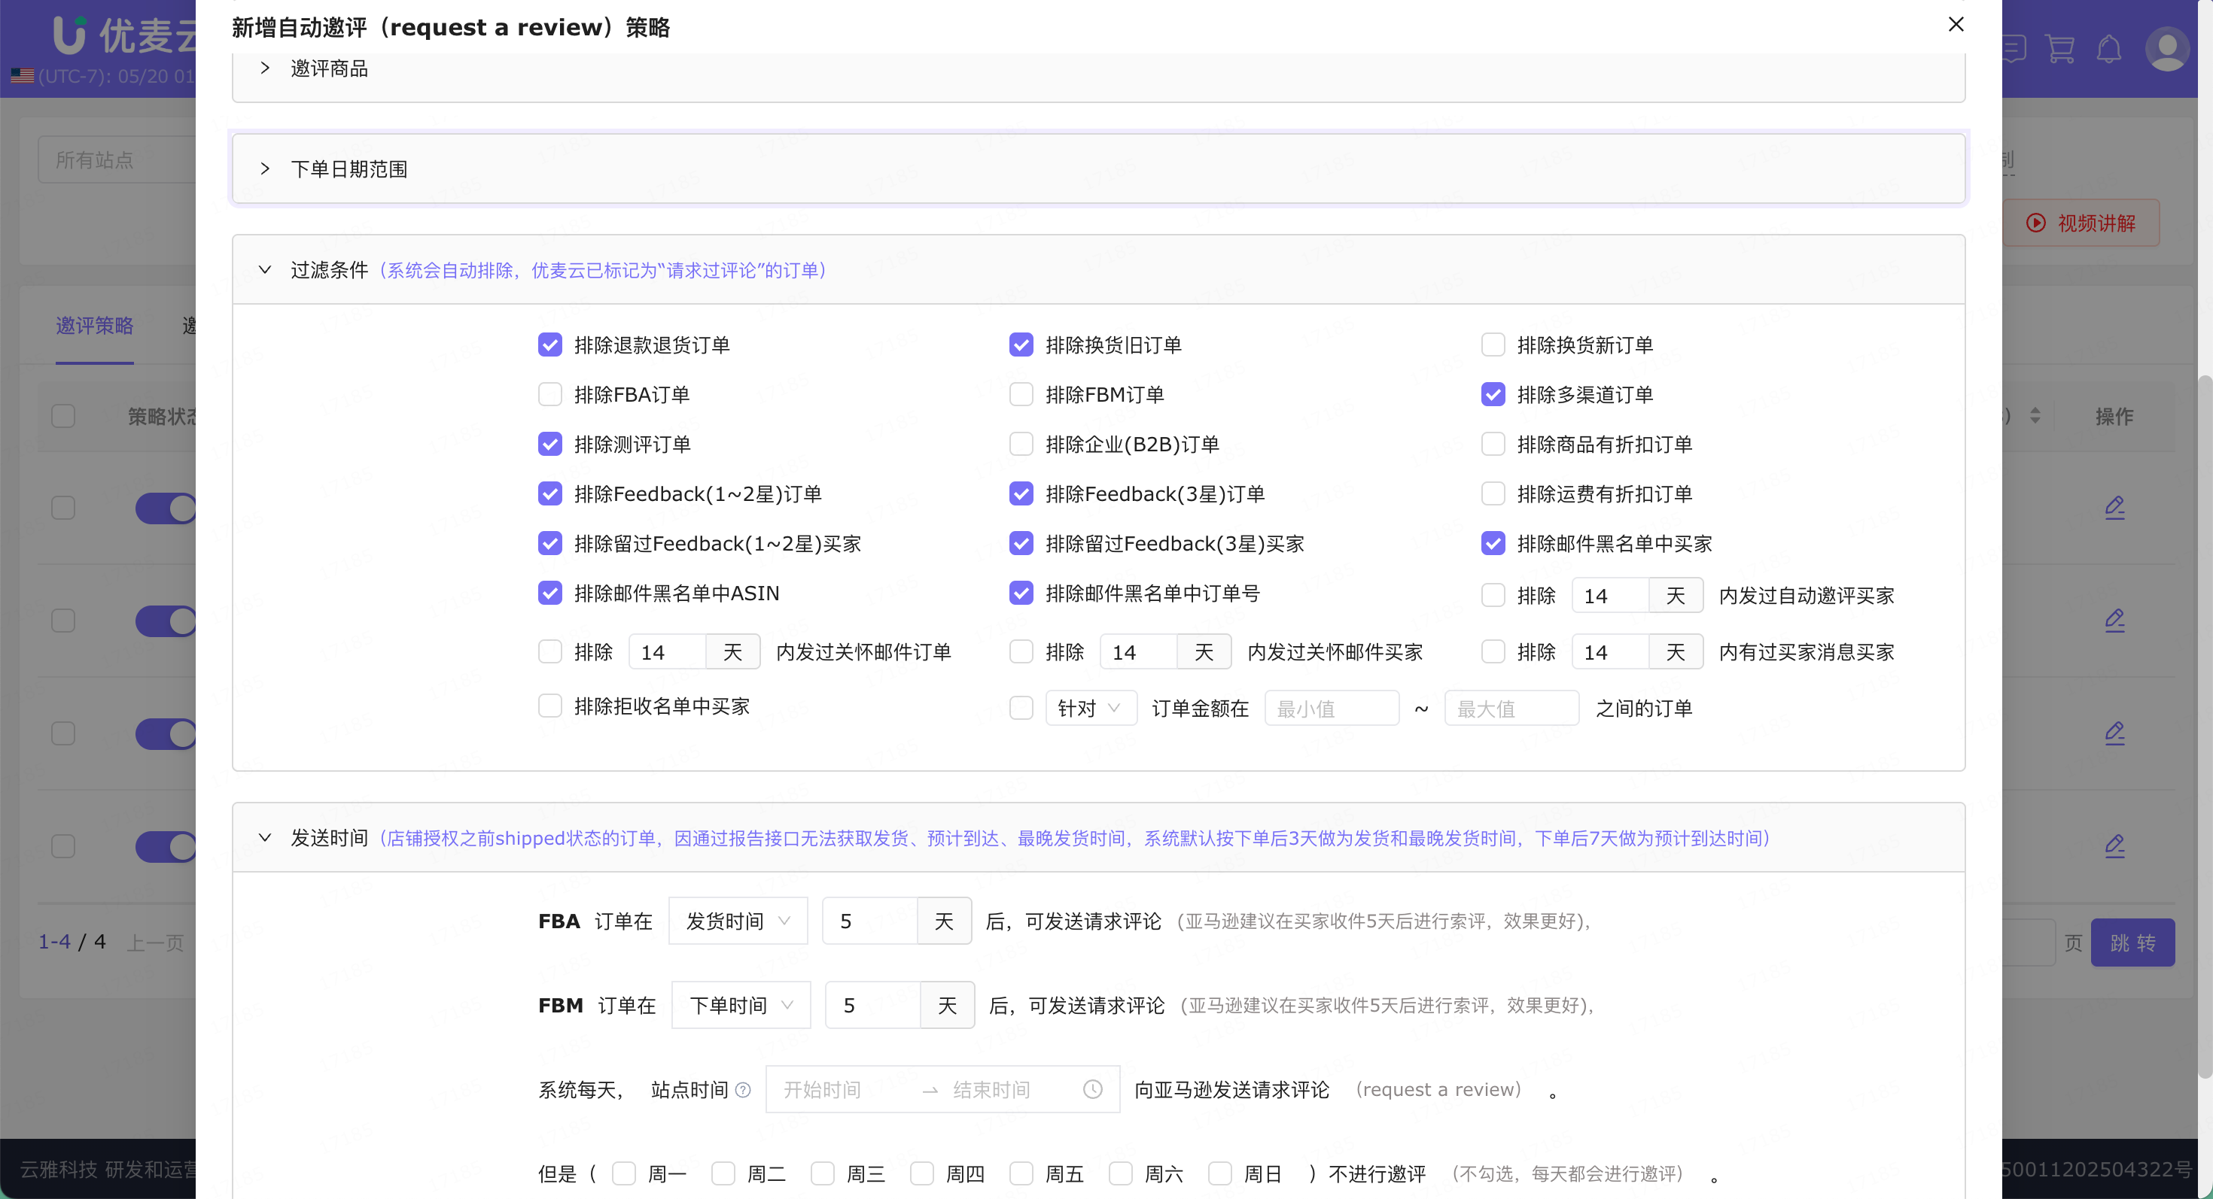Screen dimensions: 2213x1199
Task: Toggle the first strategy status switch
Action: 166,508
